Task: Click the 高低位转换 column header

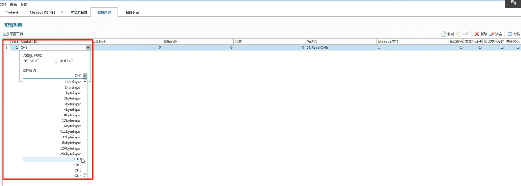Action: 473,42
